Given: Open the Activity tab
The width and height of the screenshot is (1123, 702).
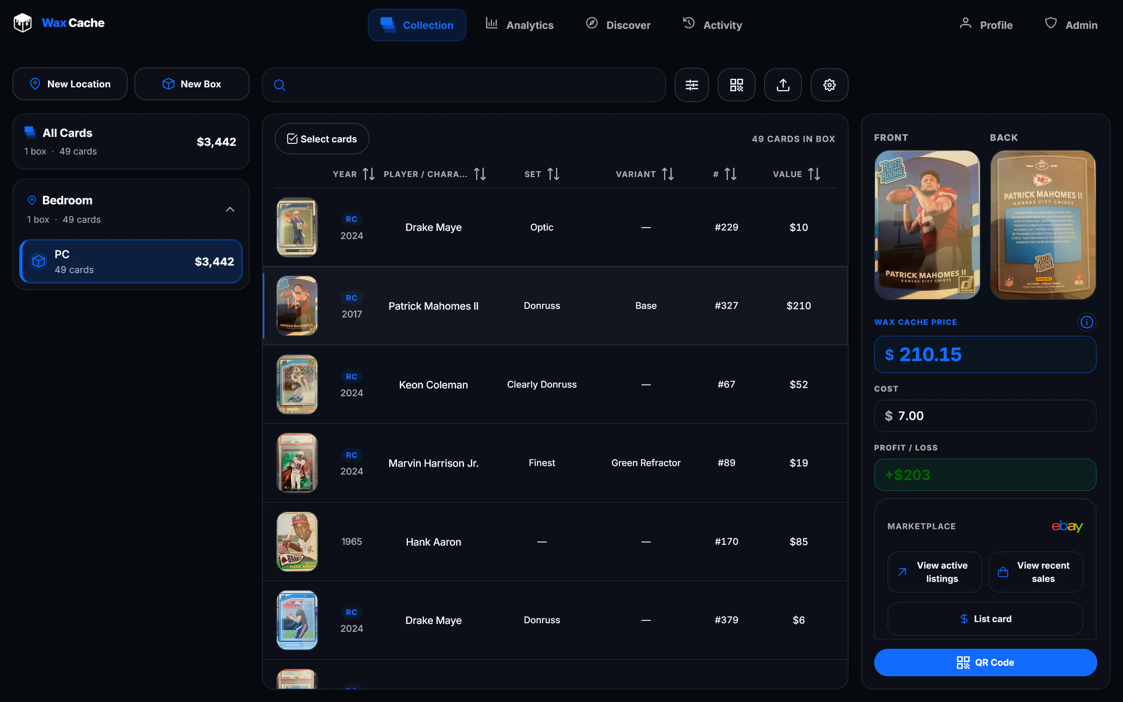Looking at the screenshot, I should click(712, 25).
